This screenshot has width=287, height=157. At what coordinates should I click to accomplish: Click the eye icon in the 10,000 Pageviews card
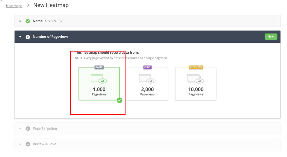(199, 81)
